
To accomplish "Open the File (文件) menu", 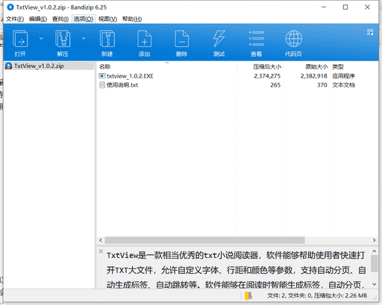I will 15,19.
